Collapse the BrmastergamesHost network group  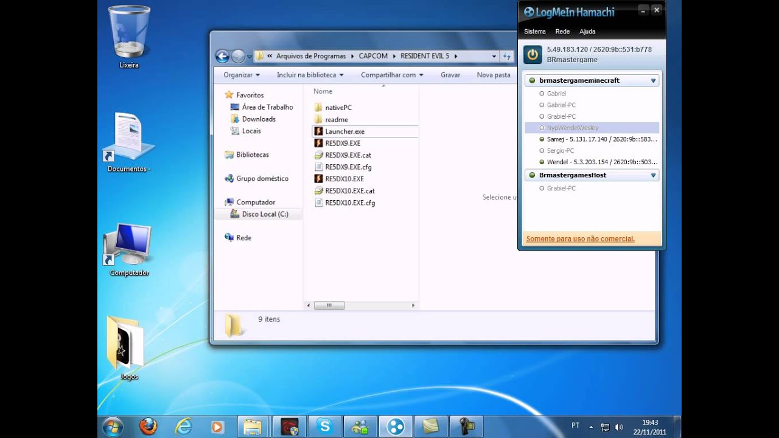(653, 175)
